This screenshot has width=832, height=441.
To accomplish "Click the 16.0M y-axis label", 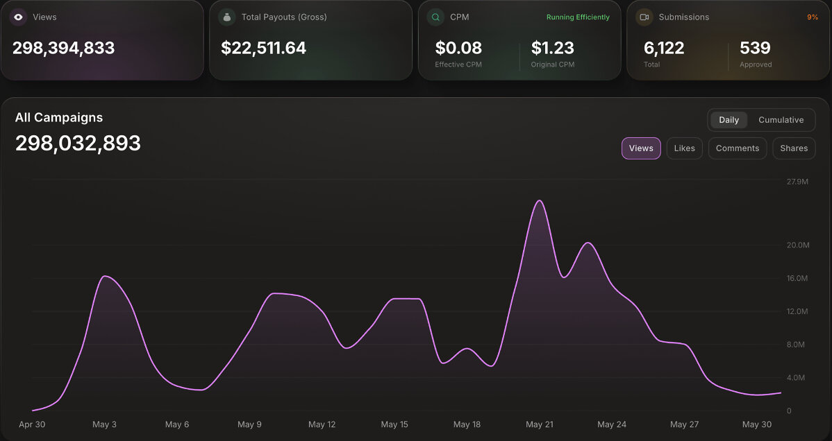I will [x=797, y=278].
